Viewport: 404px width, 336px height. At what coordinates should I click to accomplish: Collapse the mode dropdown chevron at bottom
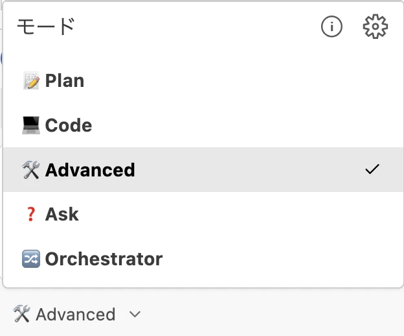135,315
